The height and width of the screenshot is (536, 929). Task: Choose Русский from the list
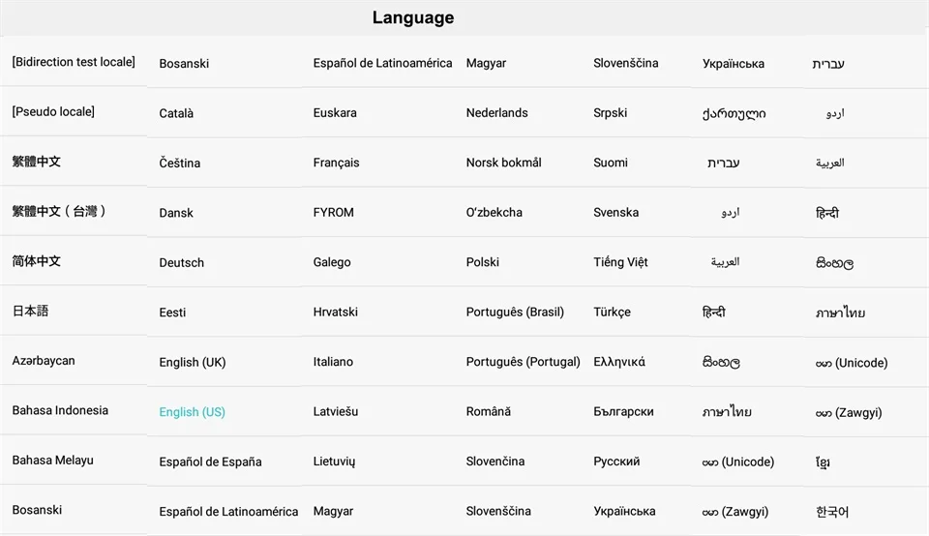(x=616, y=462)
